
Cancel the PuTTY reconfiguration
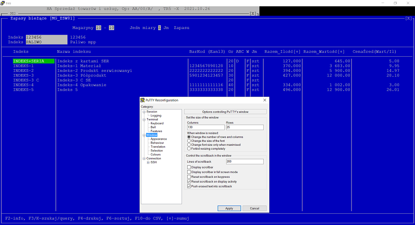(255, 208)
